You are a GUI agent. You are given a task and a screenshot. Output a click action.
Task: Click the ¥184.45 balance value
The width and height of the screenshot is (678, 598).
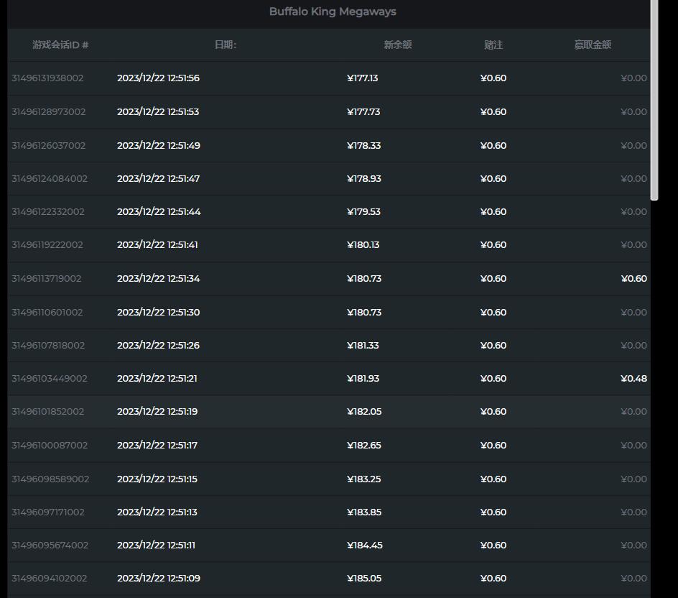tap(365, 546)
